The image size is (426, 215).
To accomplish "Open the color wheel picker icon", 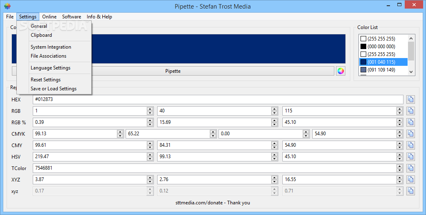I will (x=340, y=71).
